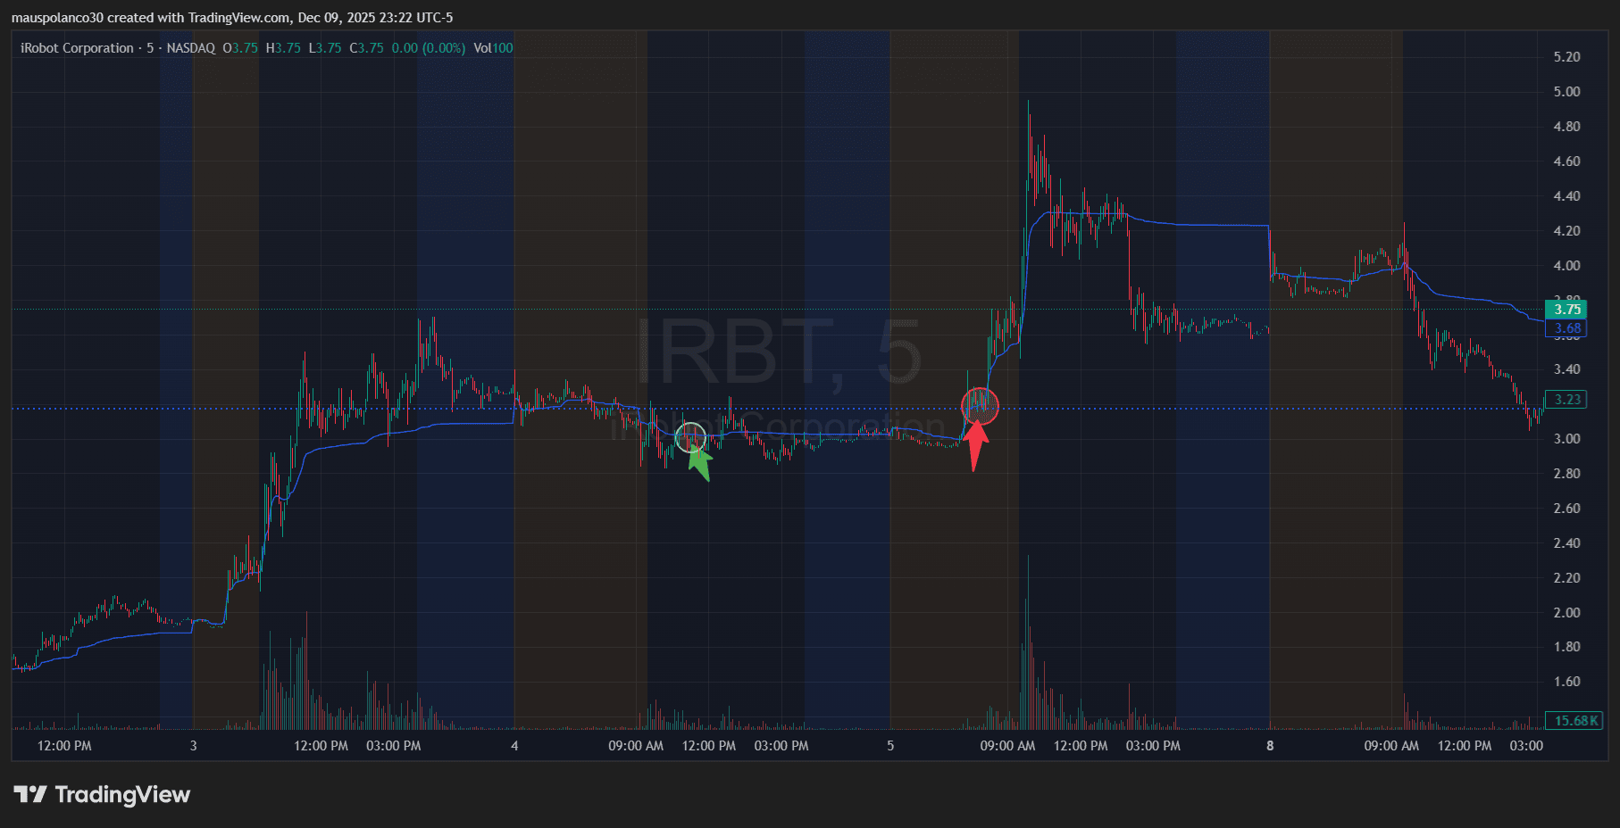The height and width of the screenshot is (828, 1620).
Task: Click the NASDAQ exchange label in legend
Action: (x=190, y=48)
